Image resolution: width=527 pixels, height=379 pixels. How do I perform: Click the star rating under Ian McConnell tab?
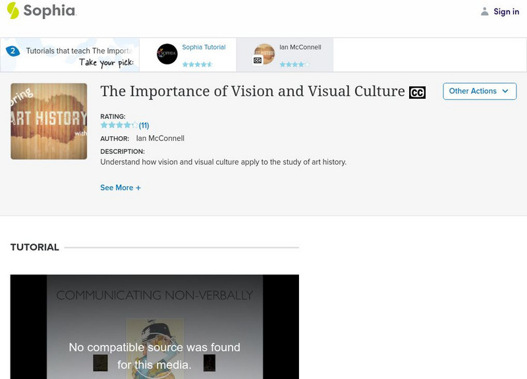click(294, 64)
